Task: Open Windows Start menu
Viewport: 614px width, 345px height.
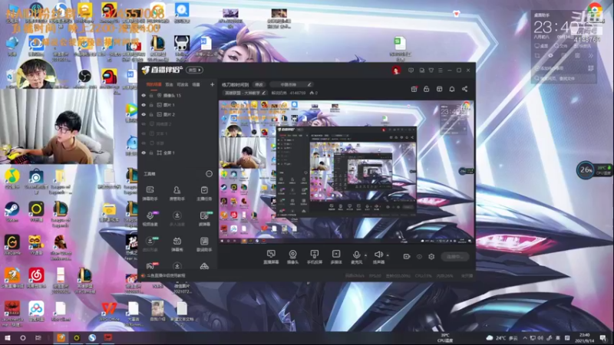Action: coord(8,337)
